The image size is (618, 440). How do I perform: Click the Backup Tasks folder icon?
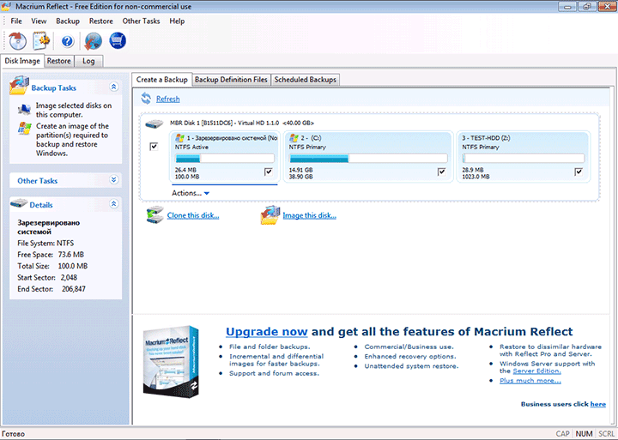tap(19, 86)
